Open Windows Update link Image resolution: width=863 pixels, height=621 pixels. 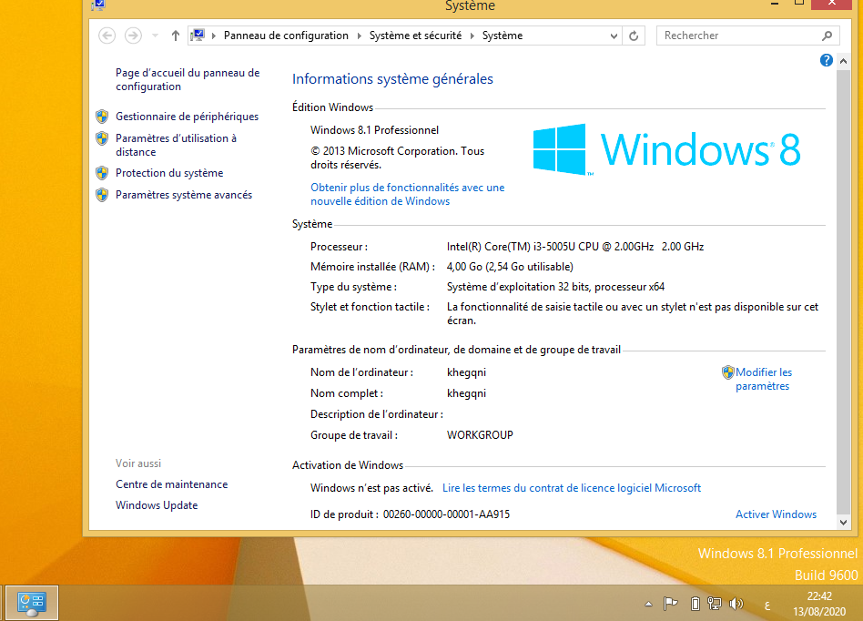tap(157, 505)
